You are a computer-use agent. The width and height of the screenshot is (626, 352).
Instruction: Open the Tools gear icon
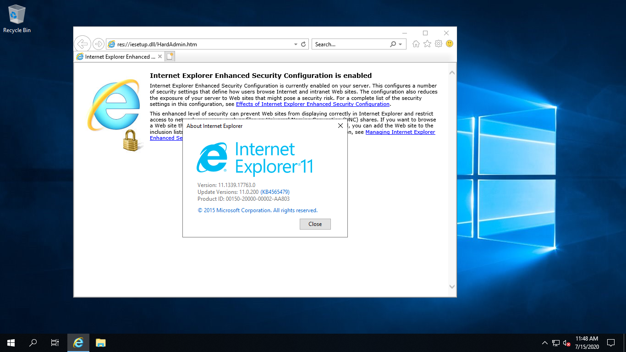pos(439,44)
